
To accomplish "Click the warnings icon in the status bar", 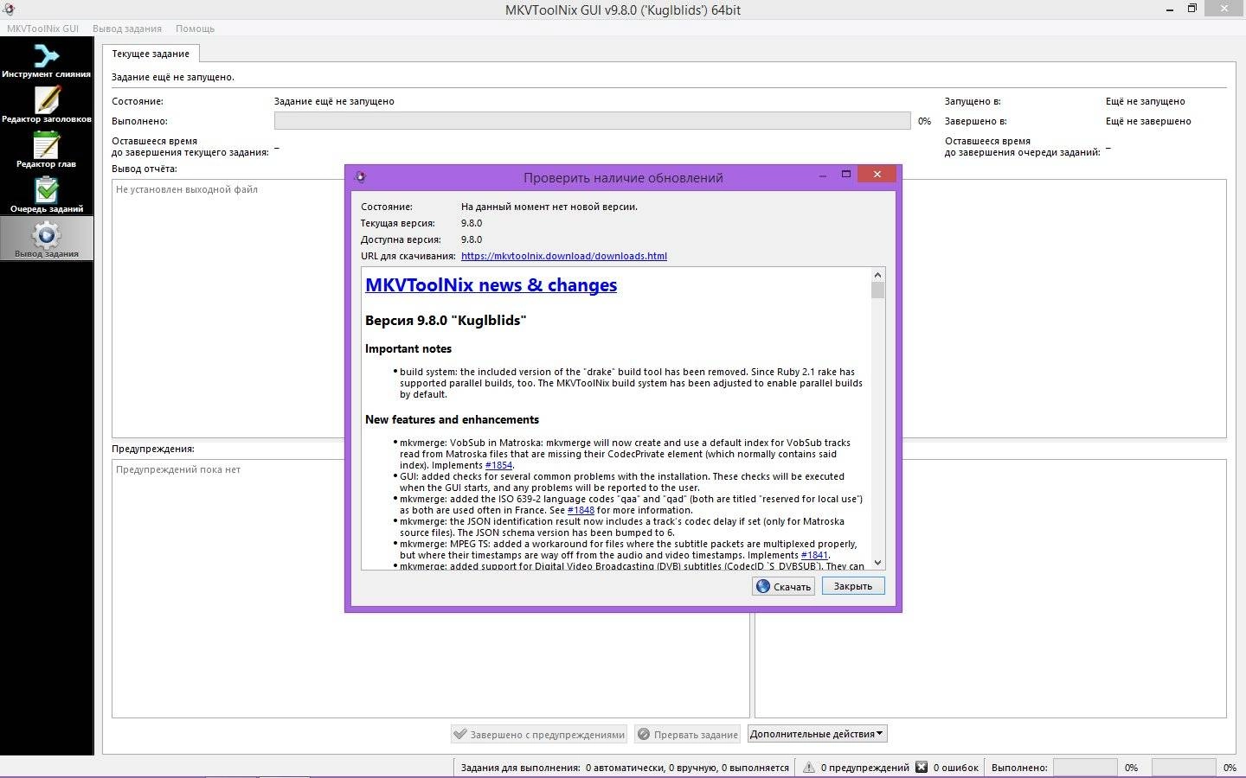I will click(x=809, y=768).
